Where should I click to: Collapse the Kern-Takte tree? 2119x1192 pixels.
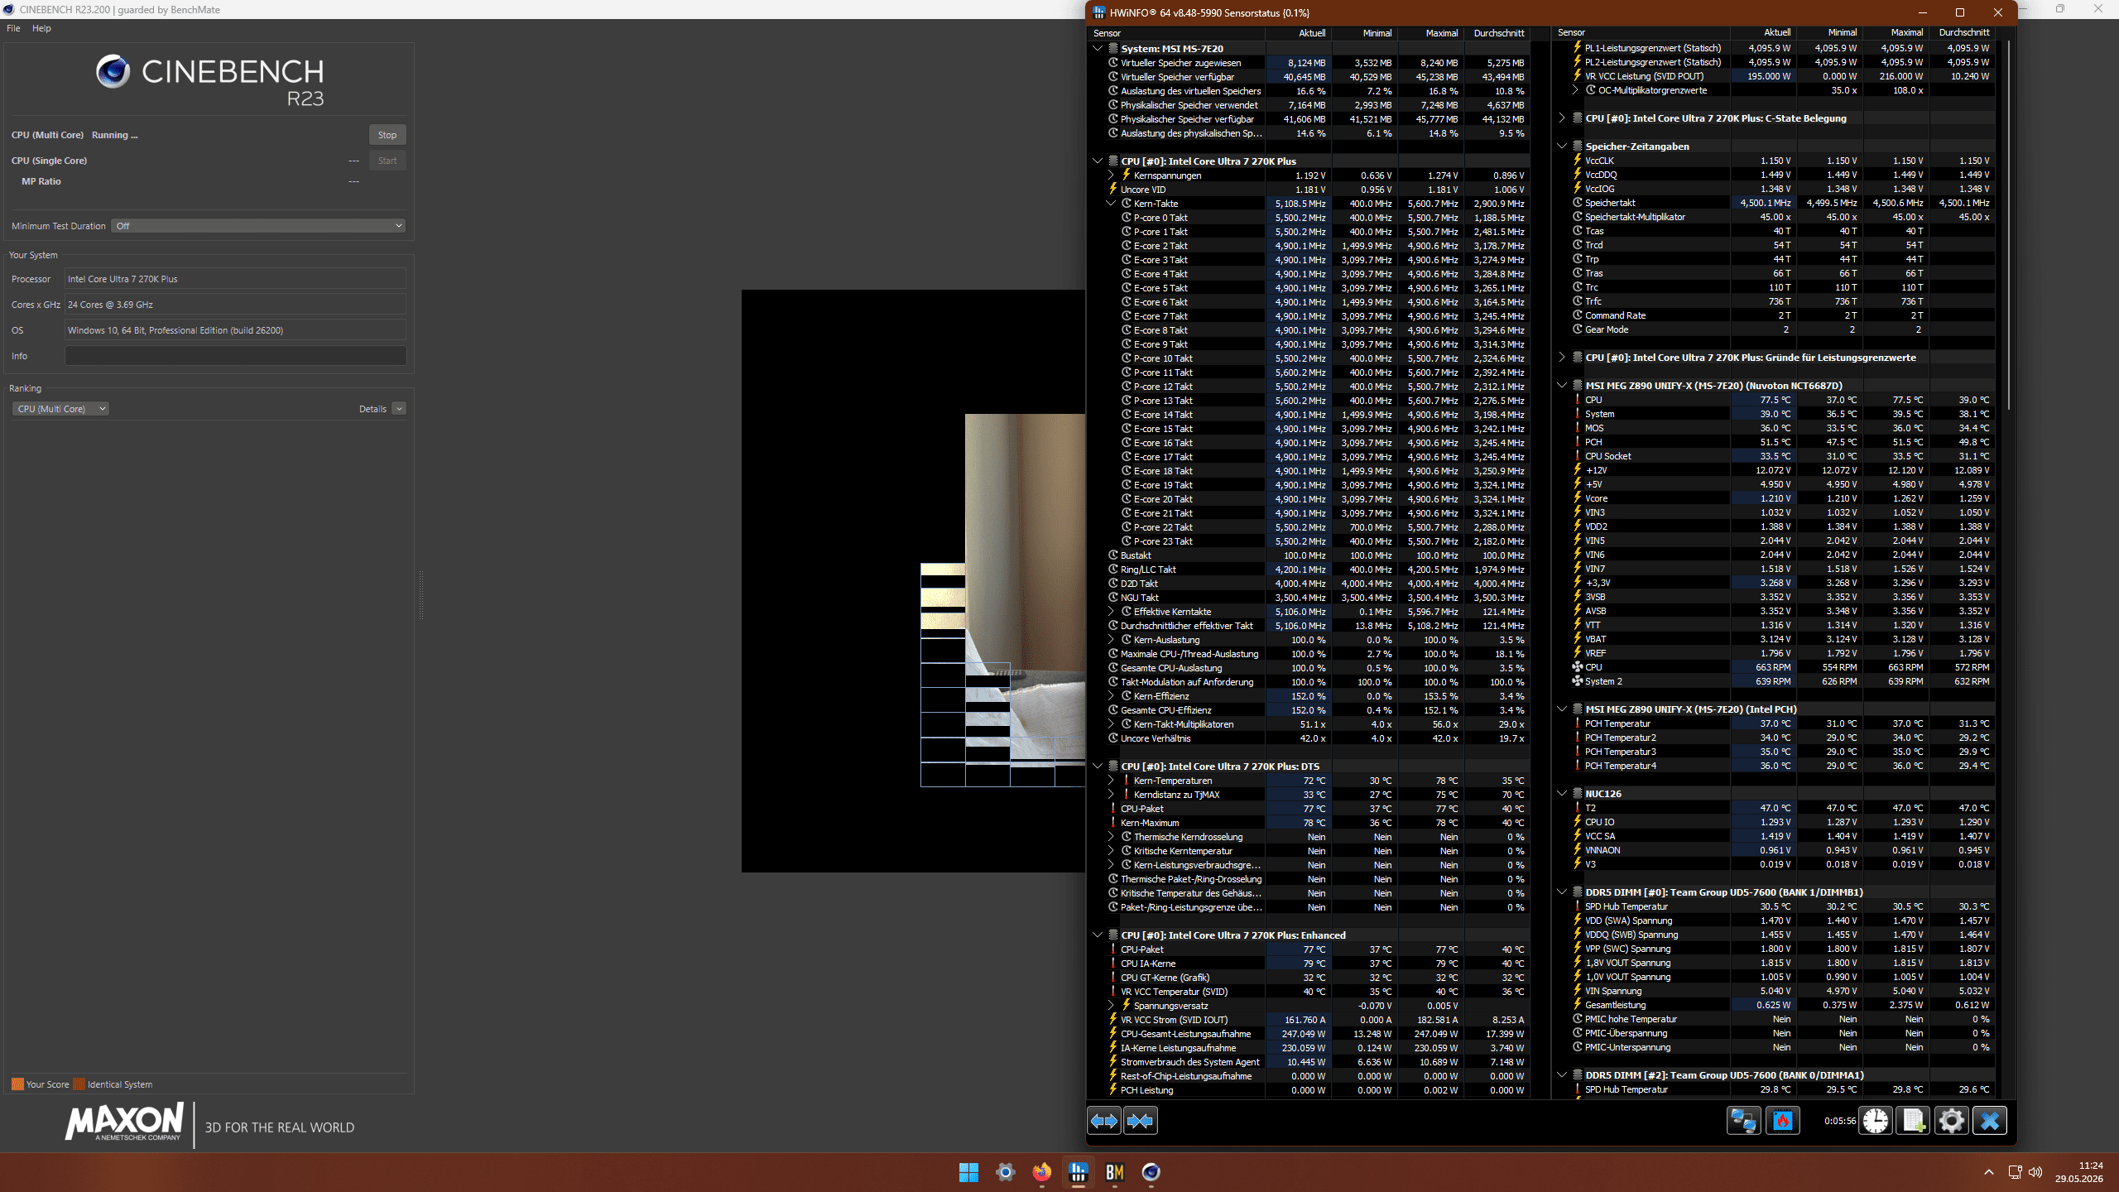pyautogui.click(x=1111, y=203)
